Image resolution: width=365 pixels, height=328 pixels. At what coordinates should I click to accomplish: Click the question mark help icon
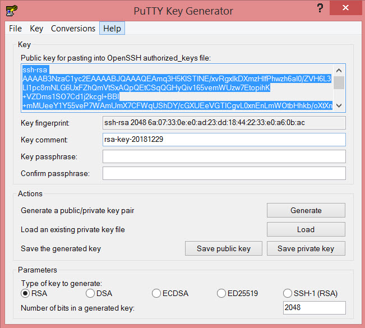tap(320, 8)
